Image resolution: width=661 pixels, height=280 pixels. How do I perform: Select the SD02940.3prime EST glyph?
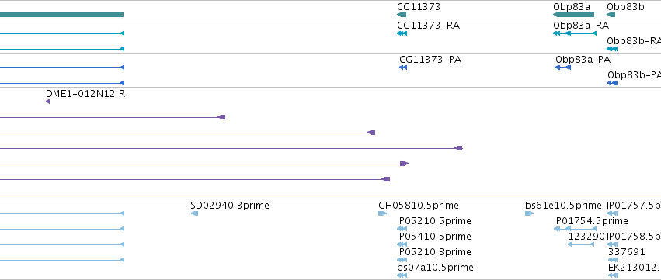coord(194,213)
